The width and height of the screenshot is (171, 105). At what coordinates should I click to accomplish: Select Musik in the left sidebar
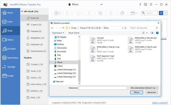10,31
